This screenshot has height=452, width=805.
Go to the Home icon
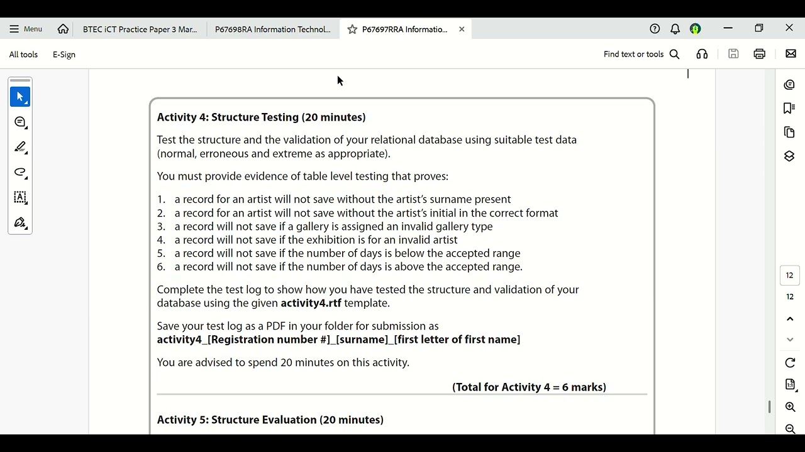click(x=63, y=29)
